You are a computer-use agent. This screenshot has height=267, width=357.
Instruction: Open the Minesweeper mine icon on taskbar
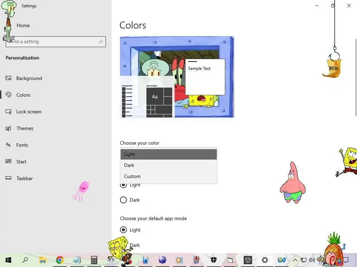pos(162,260)
